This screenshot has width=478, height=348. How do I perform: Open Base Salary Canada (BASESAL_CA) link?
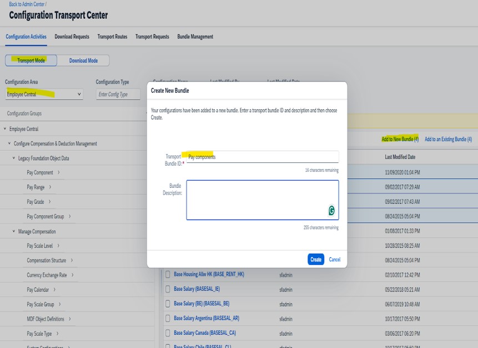(205, 333)
